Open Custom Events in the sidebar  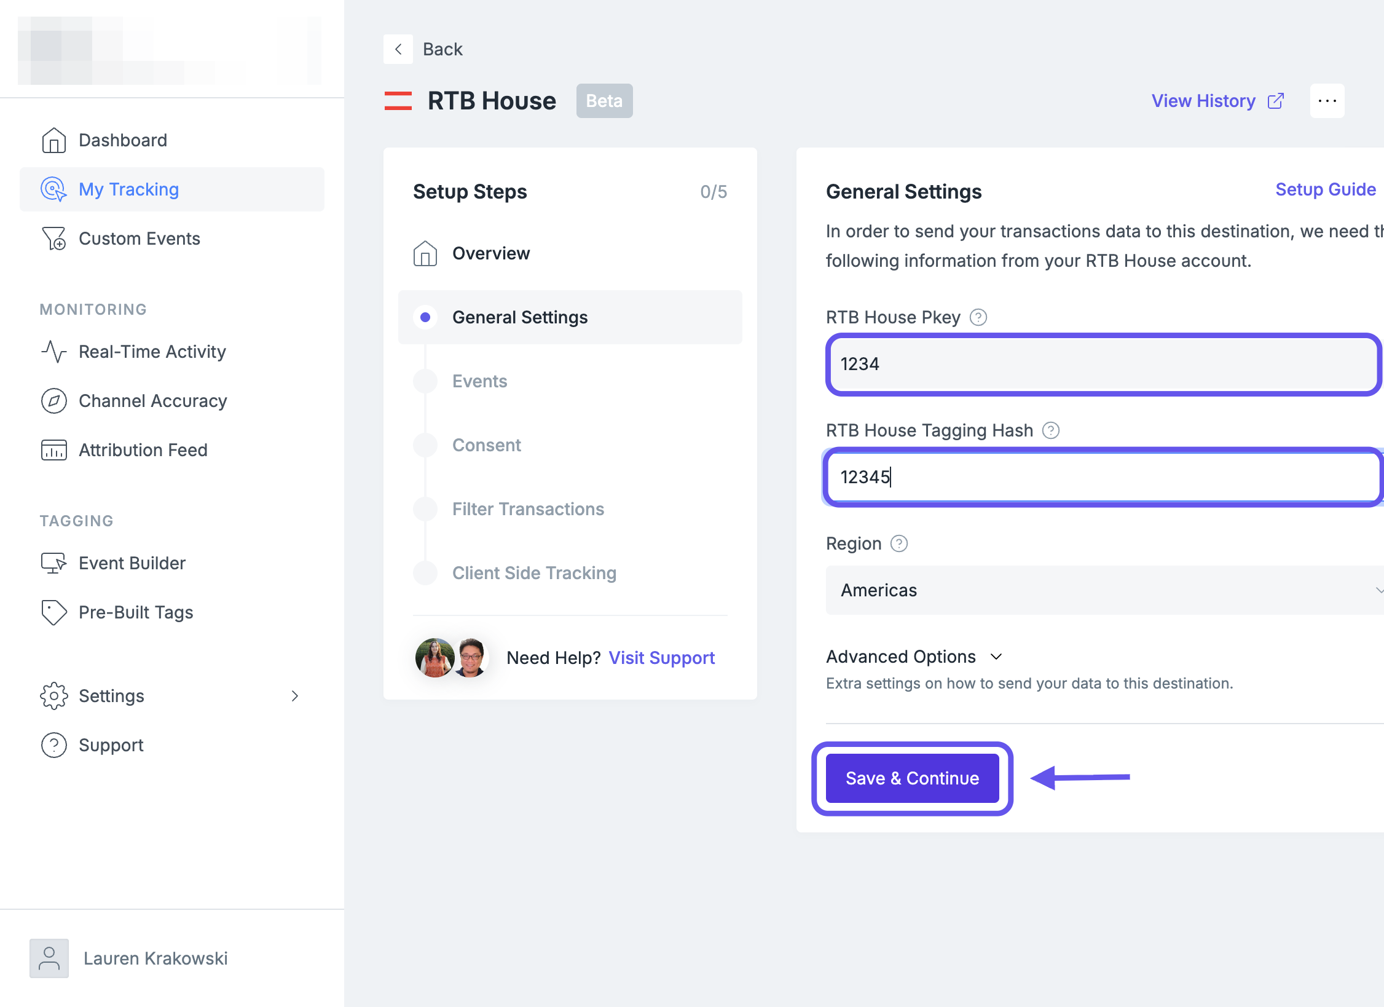point(172,239)
